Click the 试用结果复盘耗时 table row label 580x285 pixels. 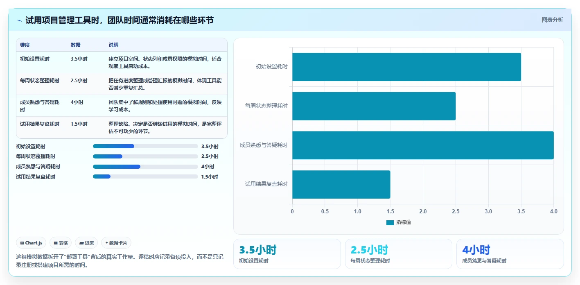click(40, 124)
